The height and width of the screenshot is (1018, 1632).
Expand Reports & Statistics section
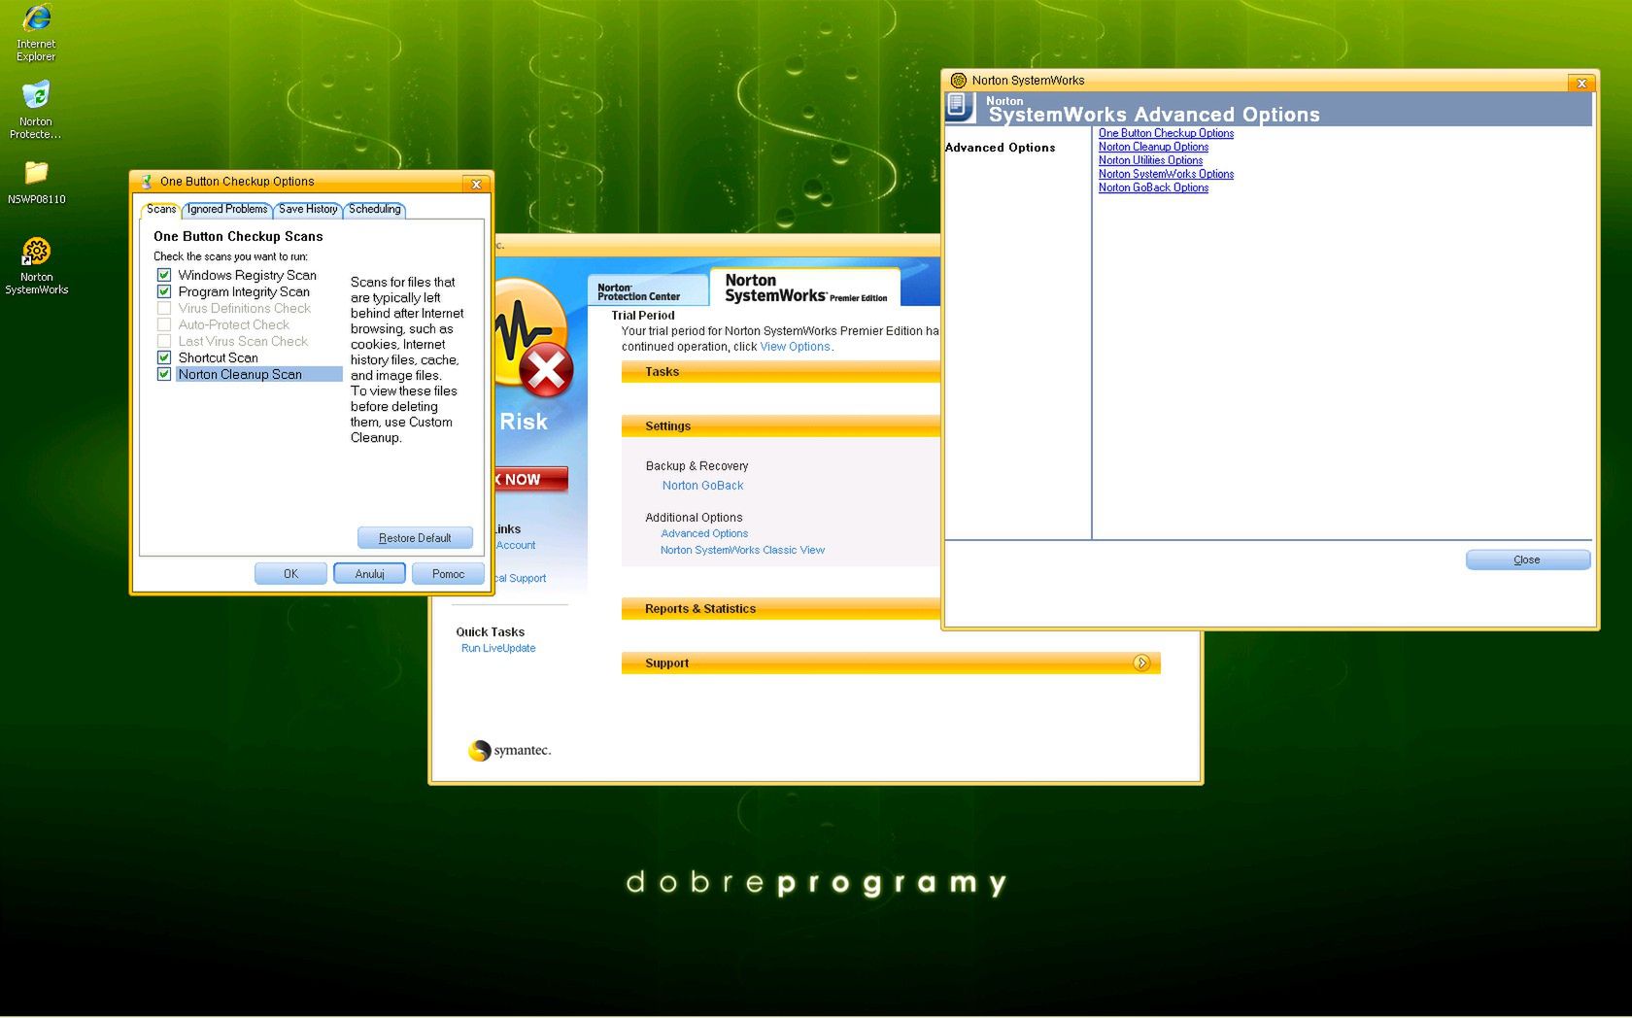(781, 609)
